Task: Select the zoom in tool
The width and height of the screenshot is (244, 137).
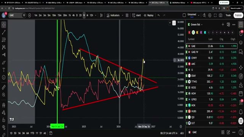Action: [x=4, y=95]
